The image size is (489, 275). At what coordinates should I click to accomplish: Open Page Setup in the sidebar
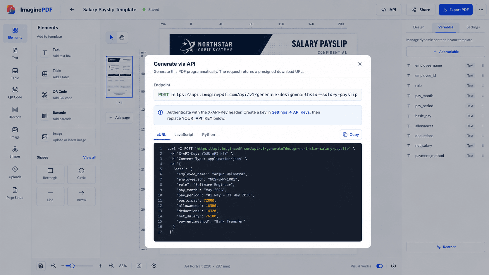(x=15, y=193)
